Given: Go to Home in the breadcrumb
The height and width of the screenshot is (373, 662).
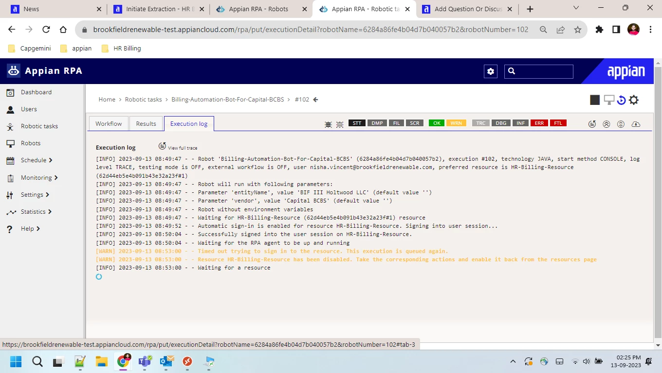Looking at the screenshot, I should point(107,100).
